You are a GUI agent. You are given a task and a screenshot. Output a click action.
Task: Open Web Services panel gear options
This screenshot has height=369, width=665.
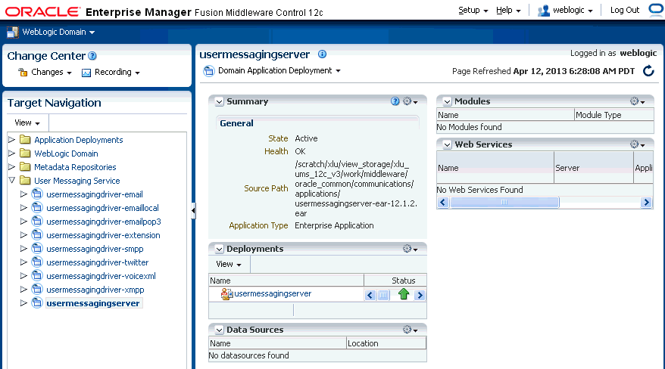[638, 144]
